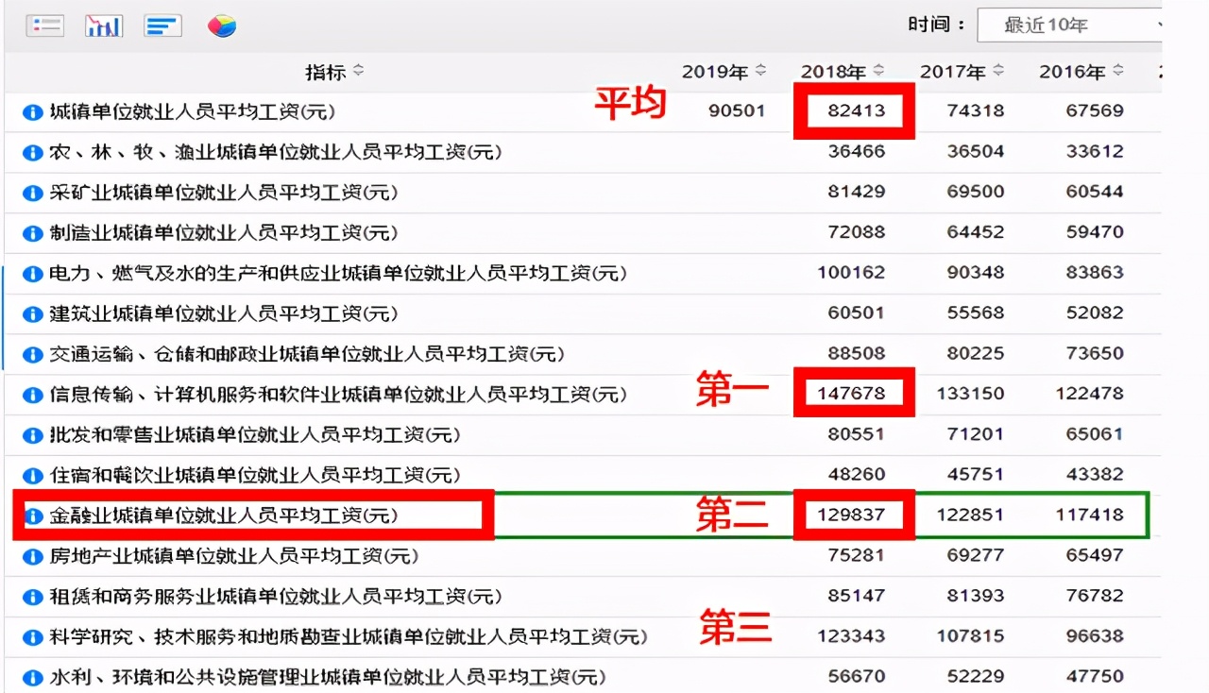
Task: Click the info icon for 水利、环境 row
Action: click(x=31, y=677)
